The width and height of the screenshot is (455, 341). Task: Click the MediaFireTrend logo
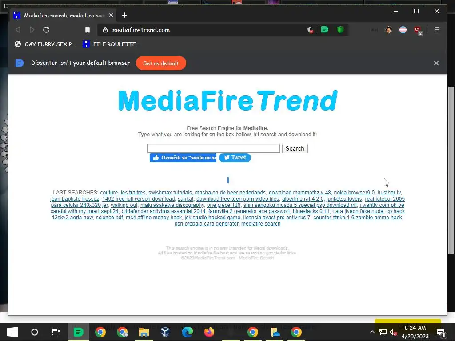[228, 100]
